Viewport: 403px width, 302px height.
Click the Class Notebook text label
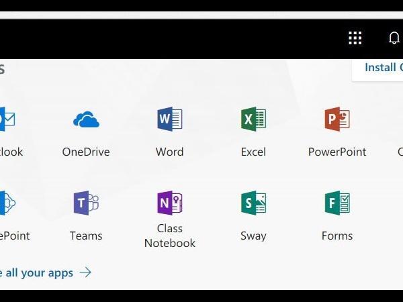(x=170, y=236)
